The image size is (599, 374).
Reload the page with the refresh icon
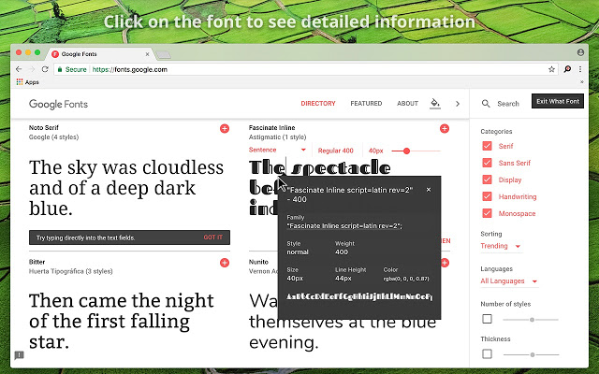point(45,69)
